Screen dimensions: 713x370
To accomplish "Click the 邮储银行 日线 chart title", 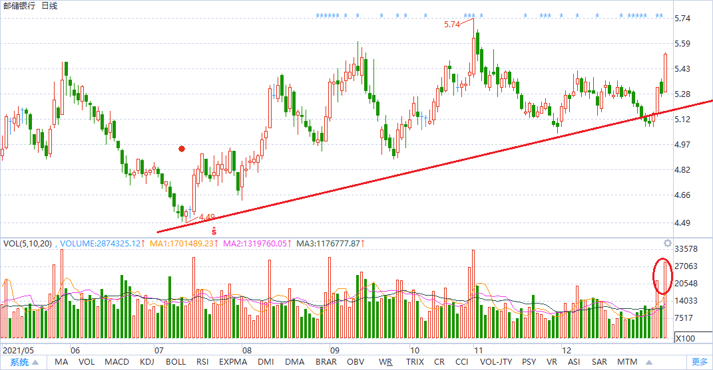I will pyautogui.click(x=30, y=6).
